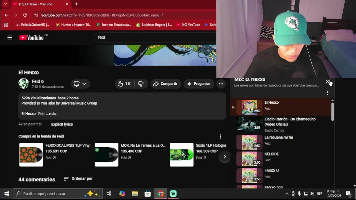The image size is (356, 200).
Task: Close the Mix: El Hexxo playlist panel
Action: coord(328,82)
